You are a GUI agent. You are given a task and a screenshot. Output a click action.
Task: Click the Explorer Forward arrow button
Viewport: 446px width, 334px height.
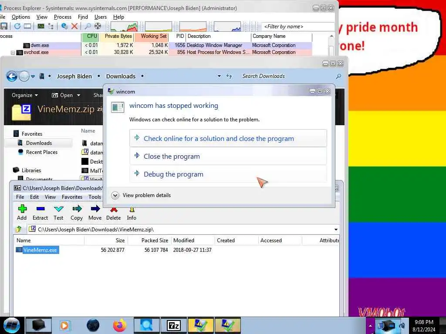pyautogui.click(x=24, y=76)
